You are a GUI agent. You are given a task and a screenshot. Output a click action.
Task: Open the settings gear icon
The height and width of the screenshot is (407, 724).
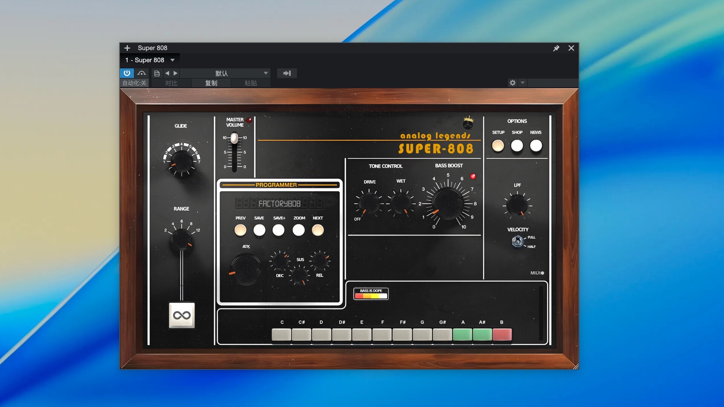[512, 83]
